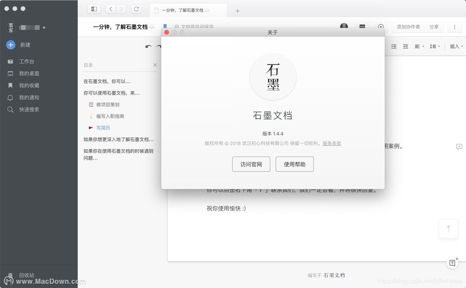Open the text alignment dropdown
The width and height of the screenshot is (466, 288).
click(x=419, y=47)
